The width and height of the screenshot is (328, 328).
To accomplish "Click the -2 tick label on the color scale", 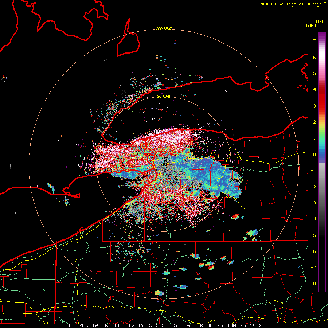I will [313, 187].
